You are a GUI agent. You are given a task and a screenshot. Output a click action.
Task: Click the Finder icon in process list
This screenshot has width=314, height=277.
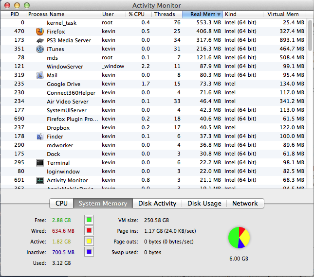40,137
